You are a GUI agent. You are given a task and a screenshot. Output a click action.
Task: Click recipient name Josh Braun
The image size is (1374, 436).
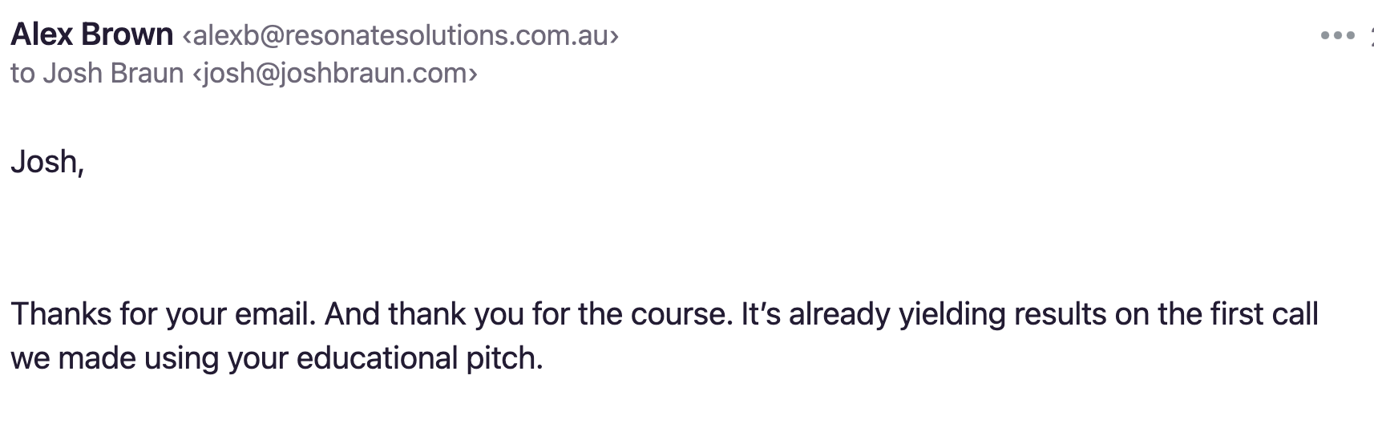point(113,73)
